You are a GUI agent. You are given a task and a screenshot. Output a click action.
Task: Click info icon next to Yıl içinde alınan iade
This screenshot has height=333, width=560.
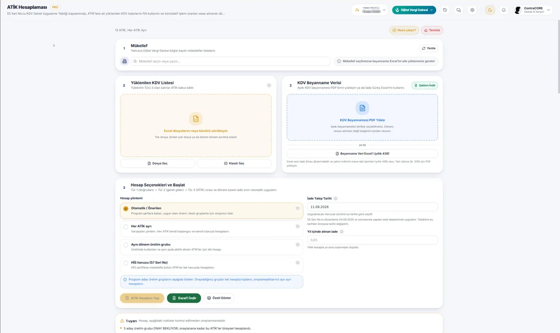click(342, 232)
